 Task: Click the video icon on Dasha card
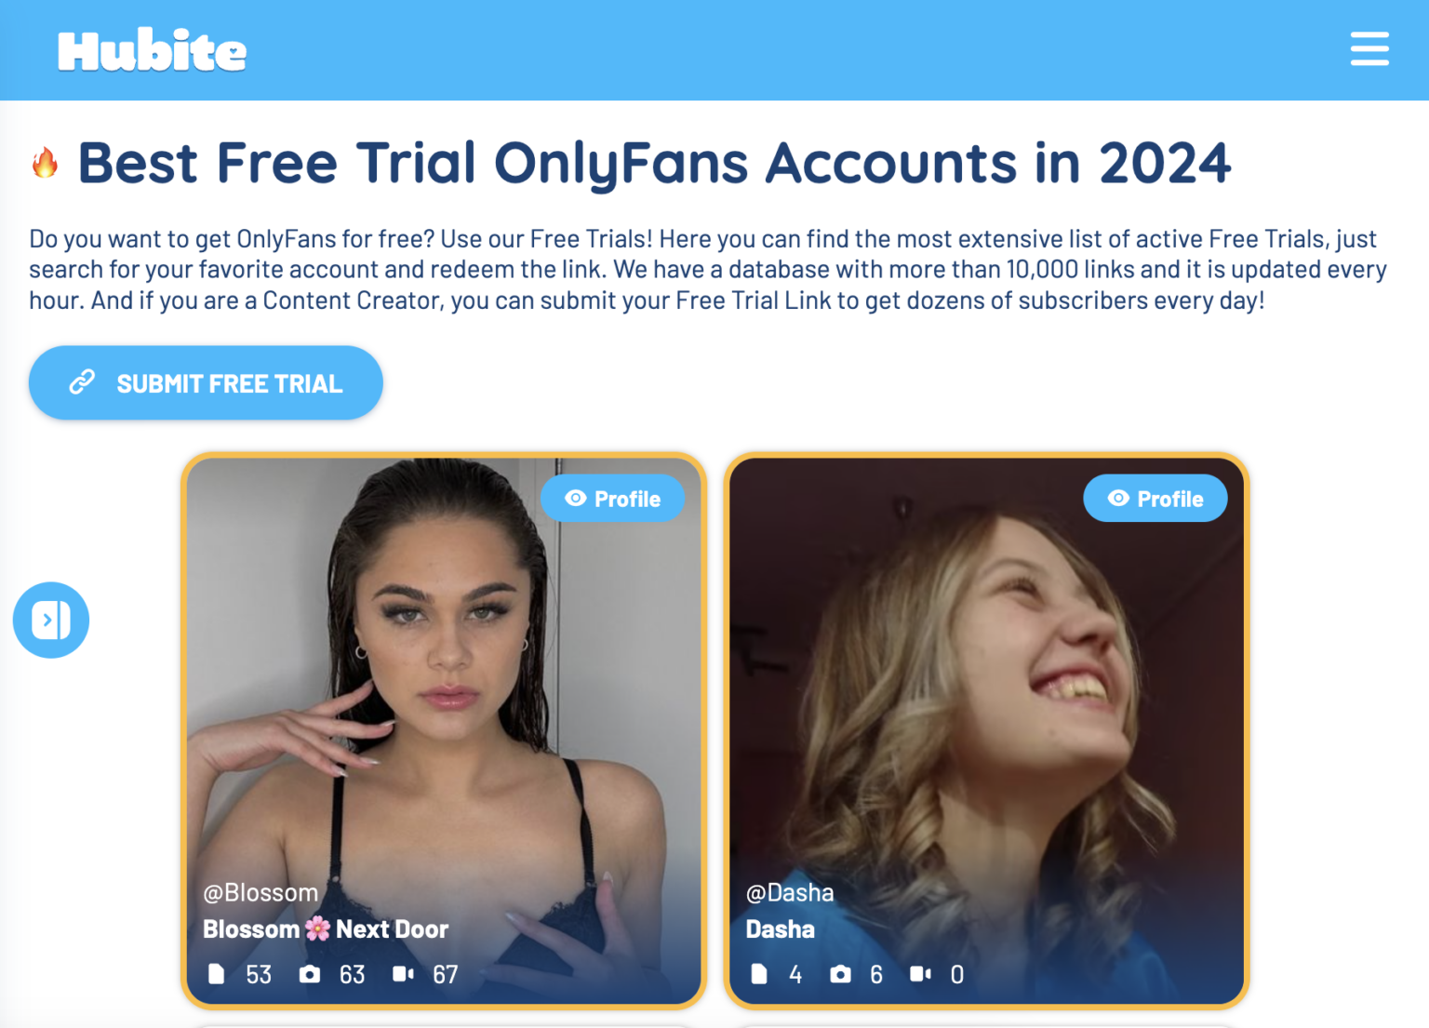click(x=920, y=974)
